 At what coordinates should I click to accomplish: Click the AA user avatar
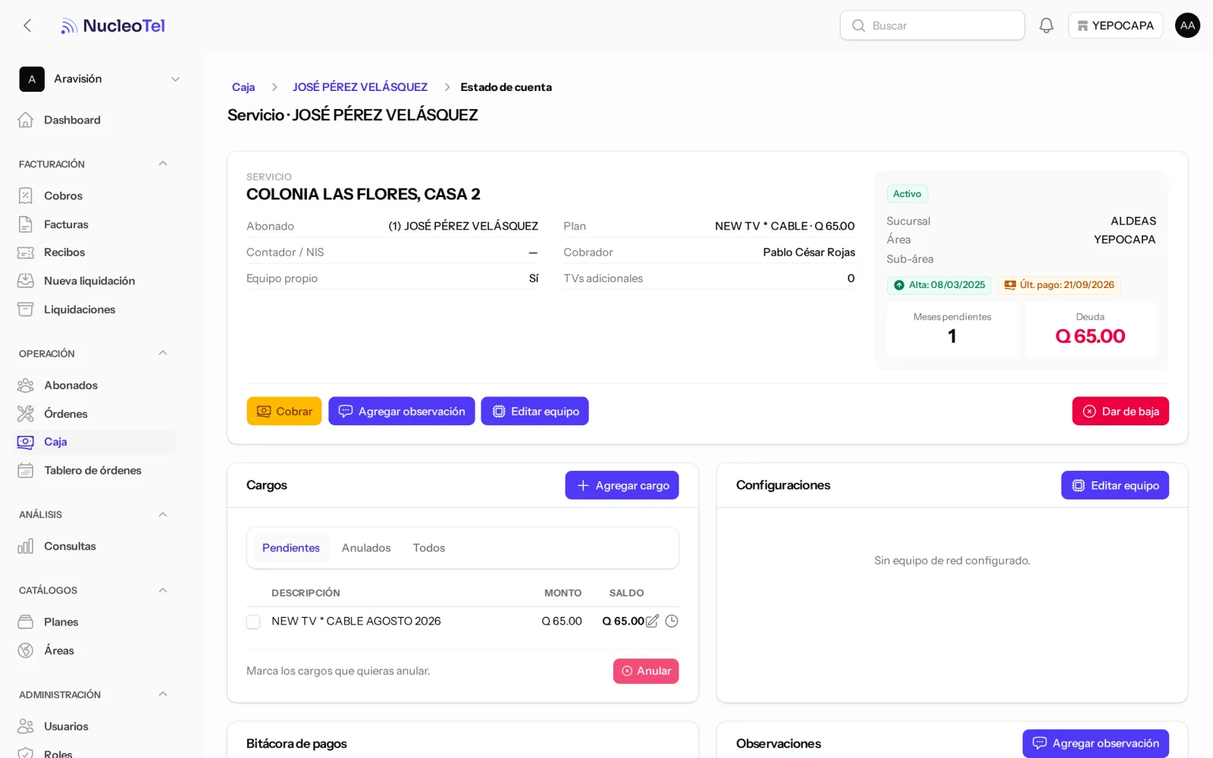1187,26
